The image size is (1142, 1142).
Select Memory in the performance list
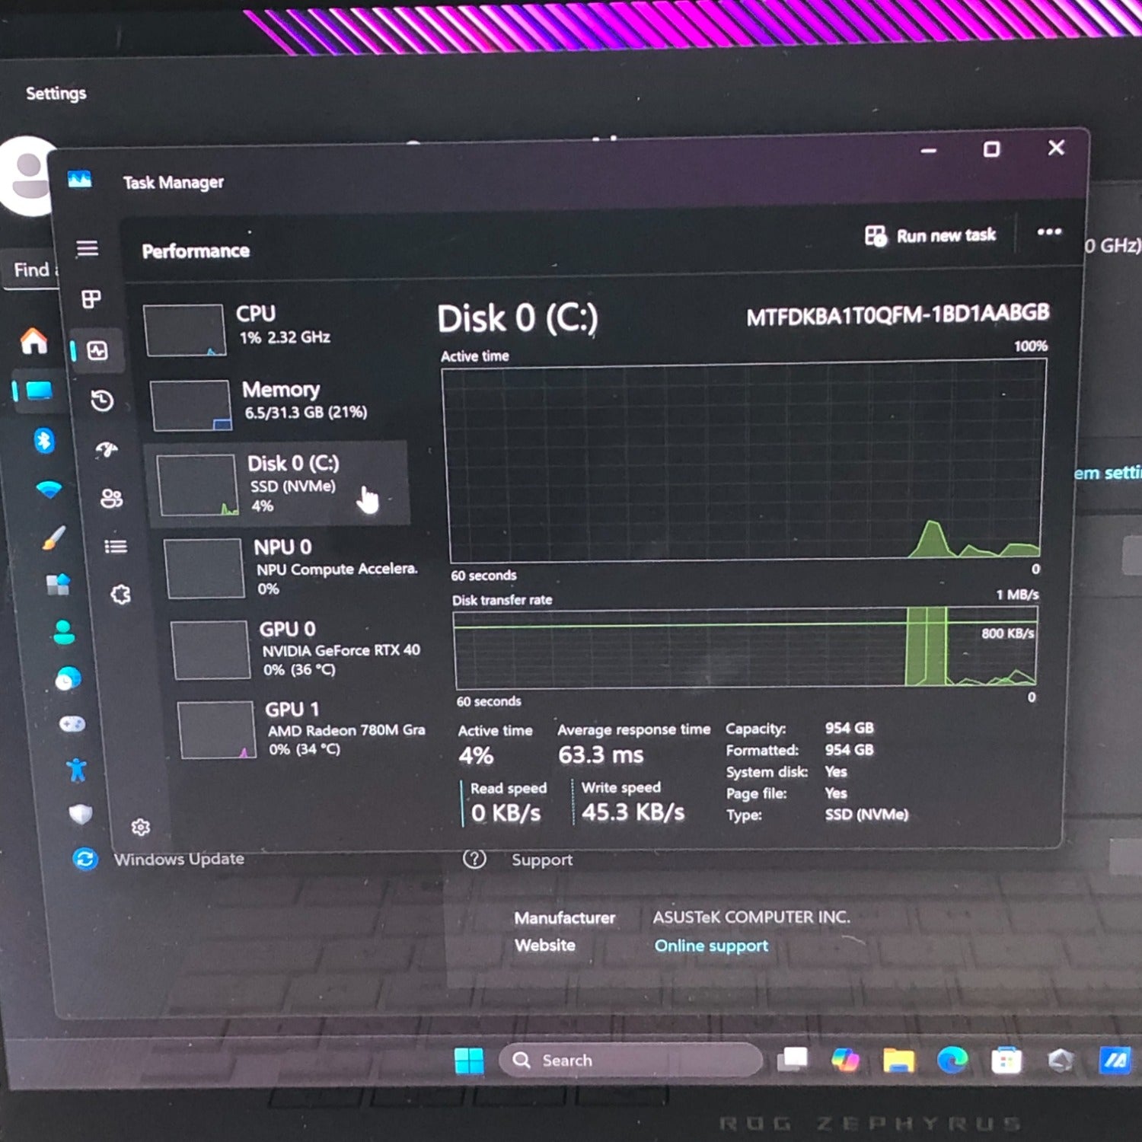[x=282, y=401]
